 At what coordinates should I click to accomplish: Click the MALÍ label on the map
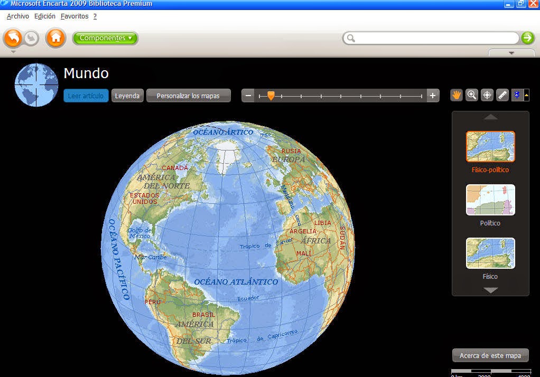click(304, 253)
